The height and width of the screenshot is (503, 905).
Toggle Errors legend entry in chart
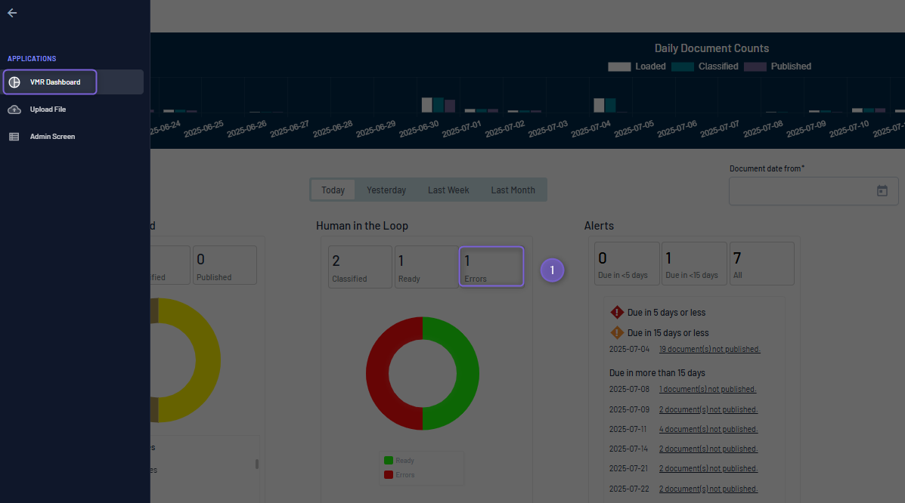click(x=399, y=475)
